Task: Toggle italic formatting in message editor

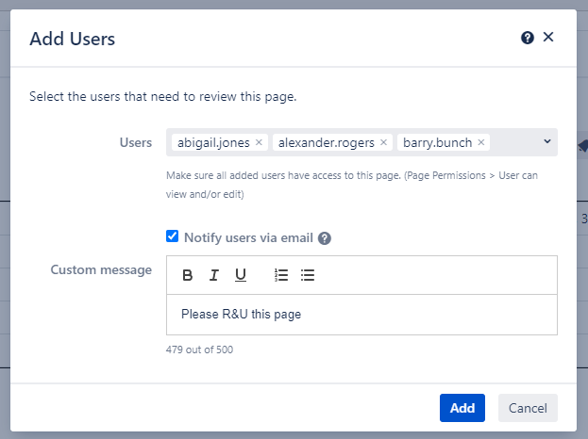Action: click(214, 275)
